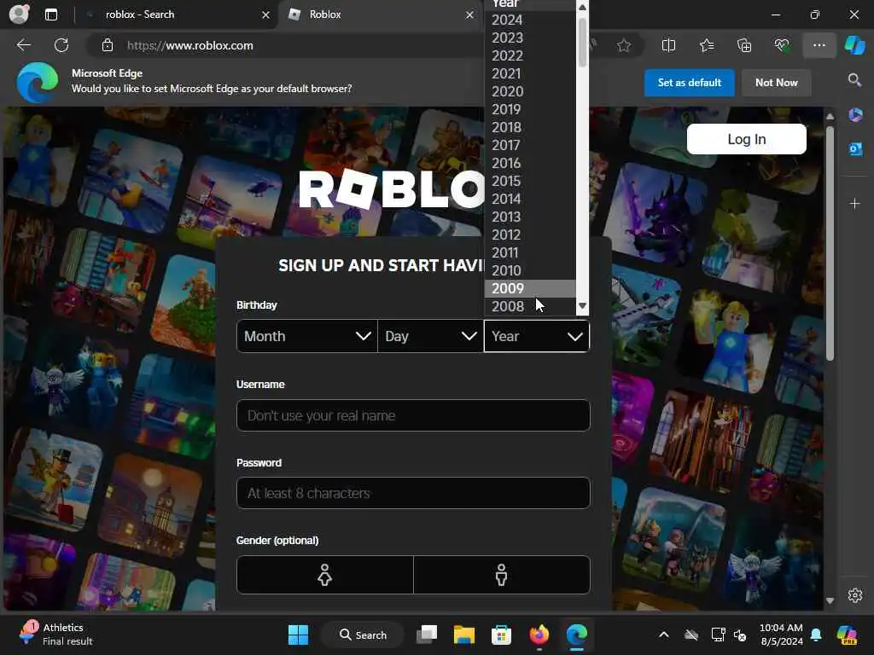Open Athletics Final result widget
874x655 pixels.
point(56,635)
